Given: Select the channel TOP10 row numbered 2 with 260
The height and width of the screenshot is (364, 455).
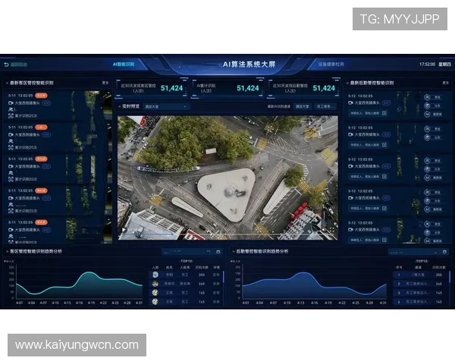Looking at the screenshot, I should (x=420, y=284).
